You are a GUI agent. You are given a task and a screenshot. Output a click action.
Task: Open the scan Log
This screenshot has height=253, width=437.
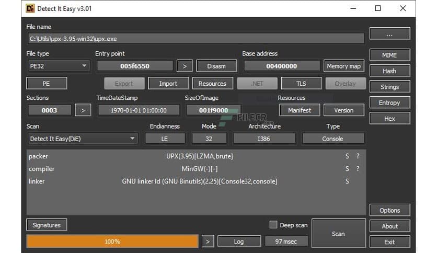239,241
